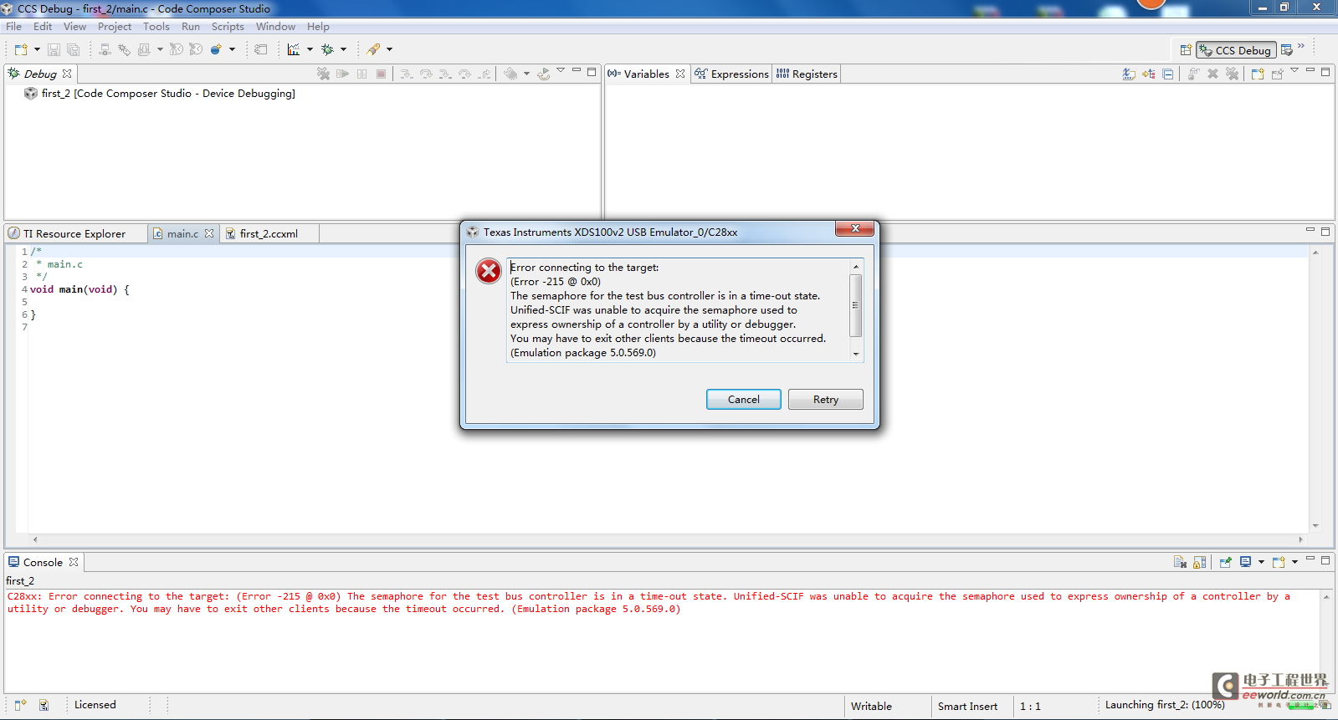Open the Debug launch dropdown arrow
The image size is (1338, 720).
click(x=343, y=50)
